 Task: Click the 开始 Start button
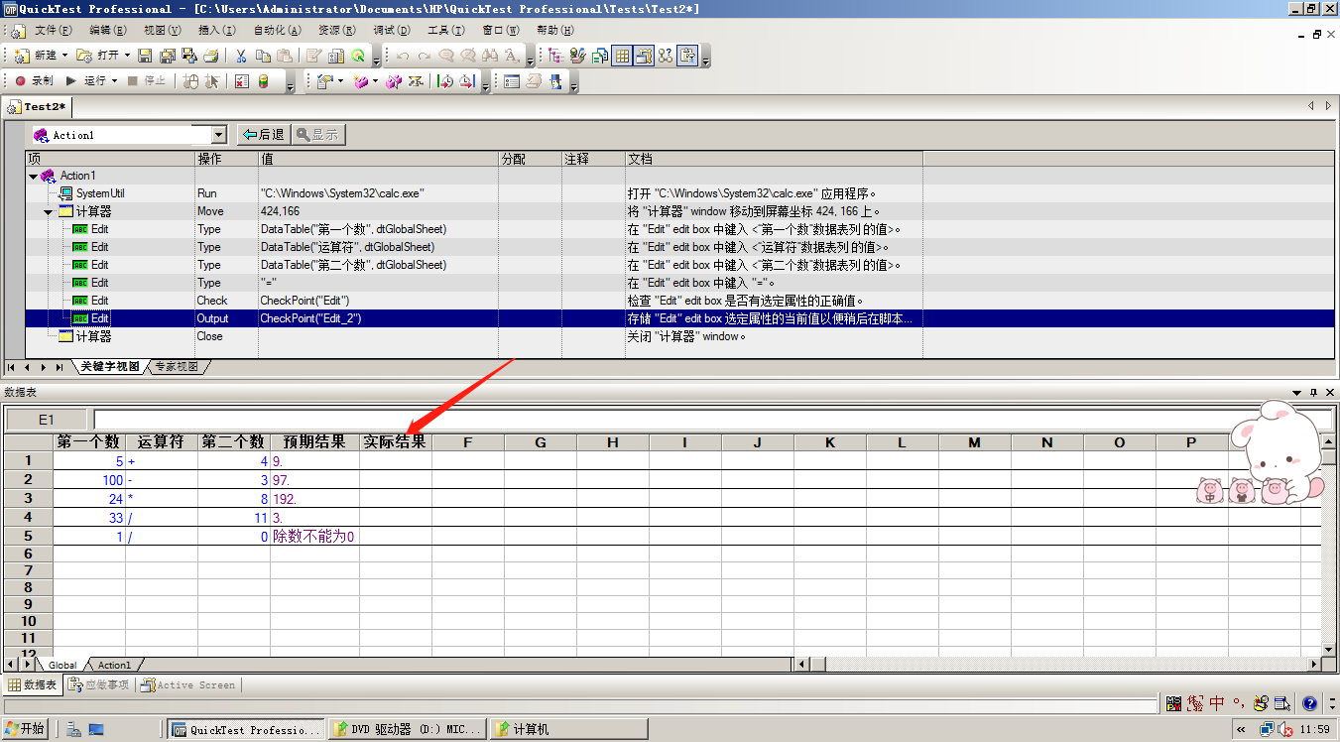coord(25,729)
